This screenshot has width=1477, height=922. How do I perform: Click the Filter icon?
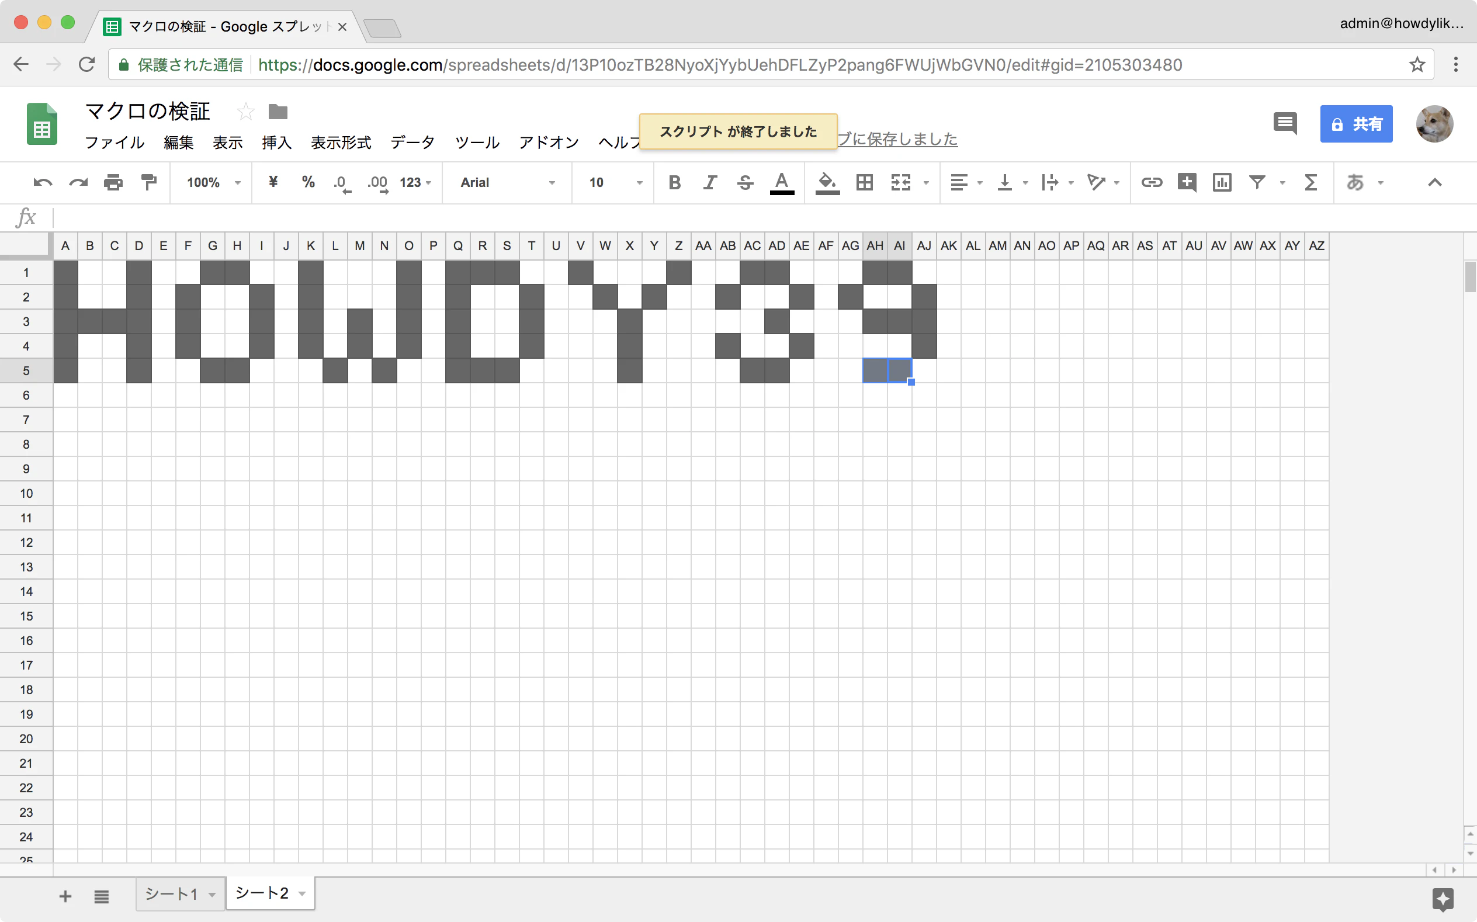point(1257,182)
